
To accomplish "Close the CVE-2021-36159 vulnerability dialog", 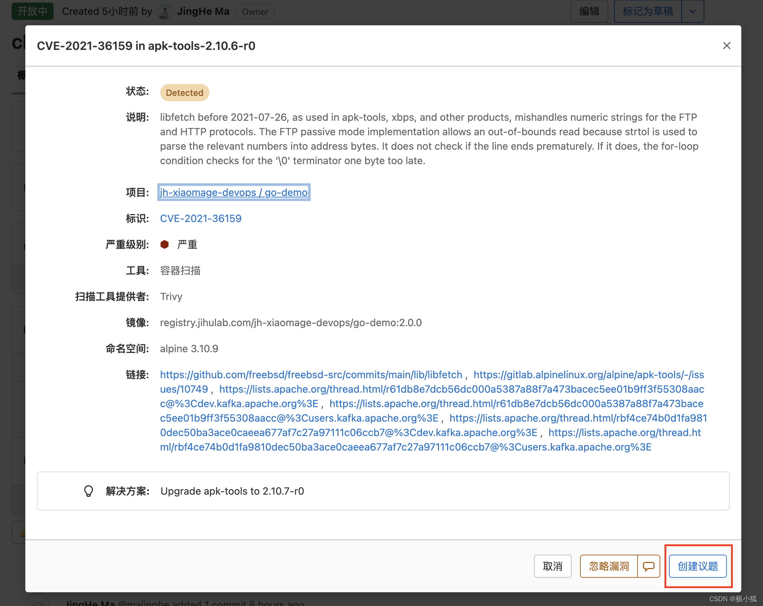I will coord(726,46).
